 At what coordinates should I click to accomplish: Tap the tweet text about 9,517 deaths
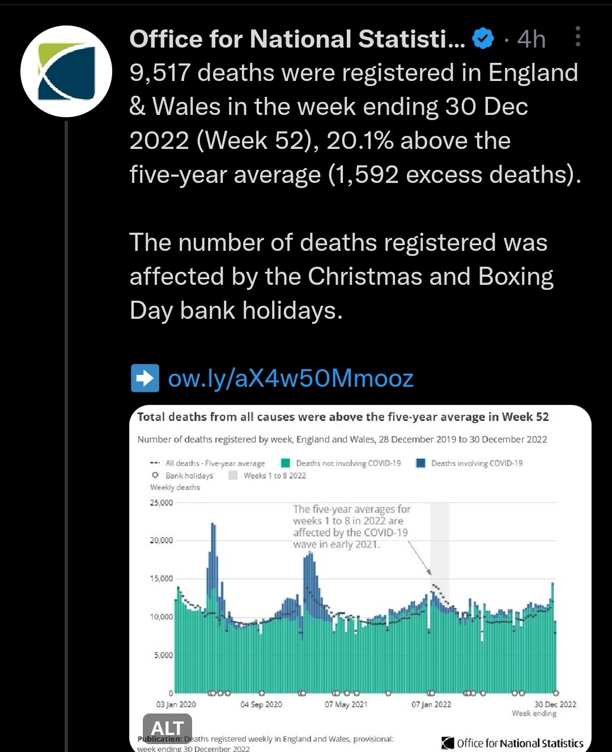pyautogui.click(x=354, y=123)
